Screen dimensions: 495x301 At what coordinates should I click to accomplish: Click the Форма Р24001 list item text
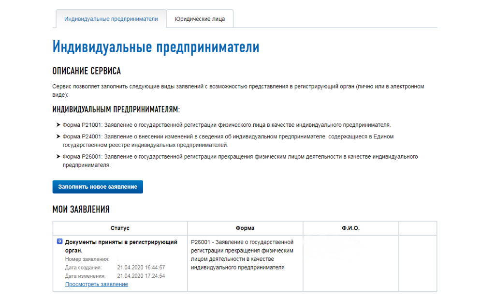tap(228, 141)
